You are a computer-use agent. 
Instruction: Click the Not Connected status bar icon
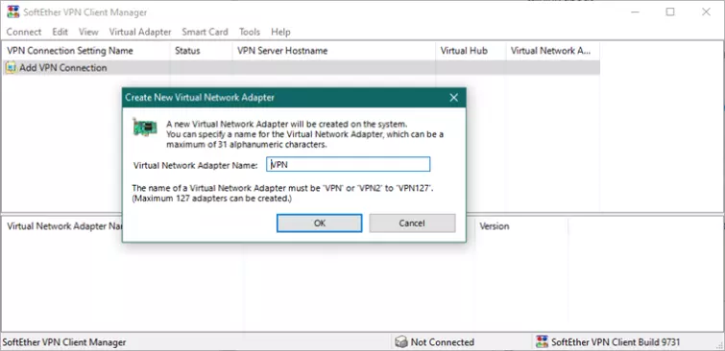(401, 342)
